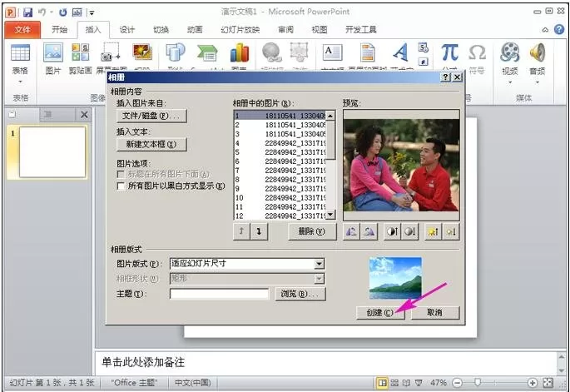Increase picture brightness in the album dialog
The width and height of the screenshot is (570, 392).
pyautogui.click(x=434, y=231)
